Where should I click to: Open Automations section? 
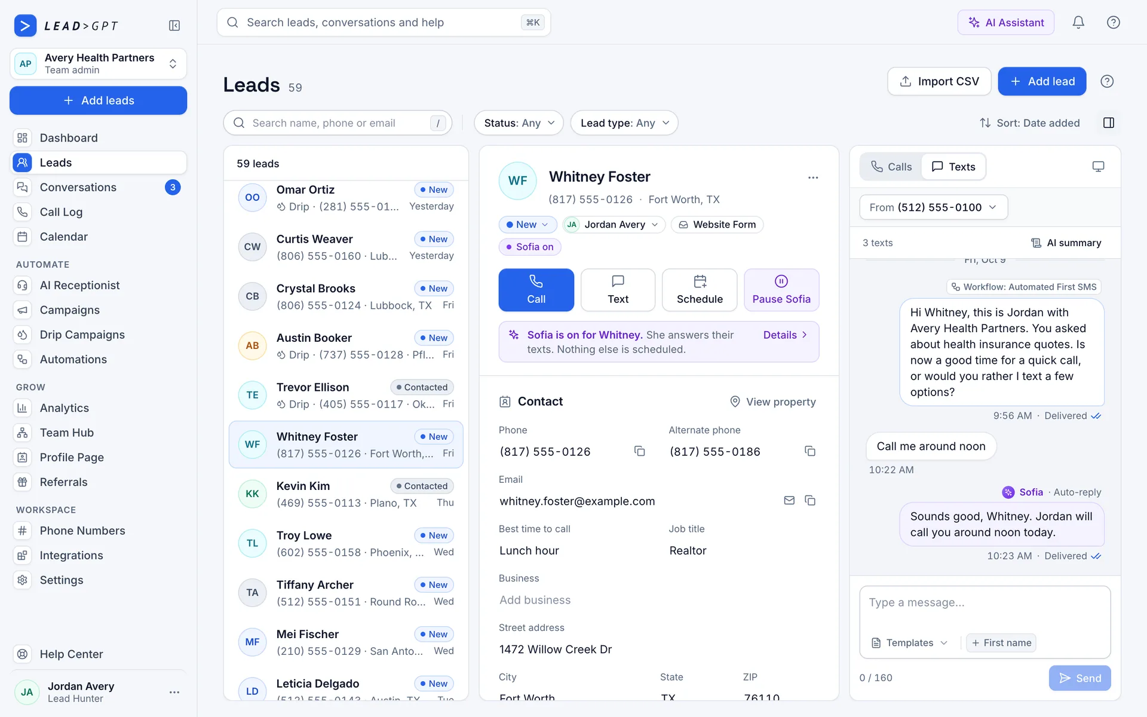pos(99,359)
